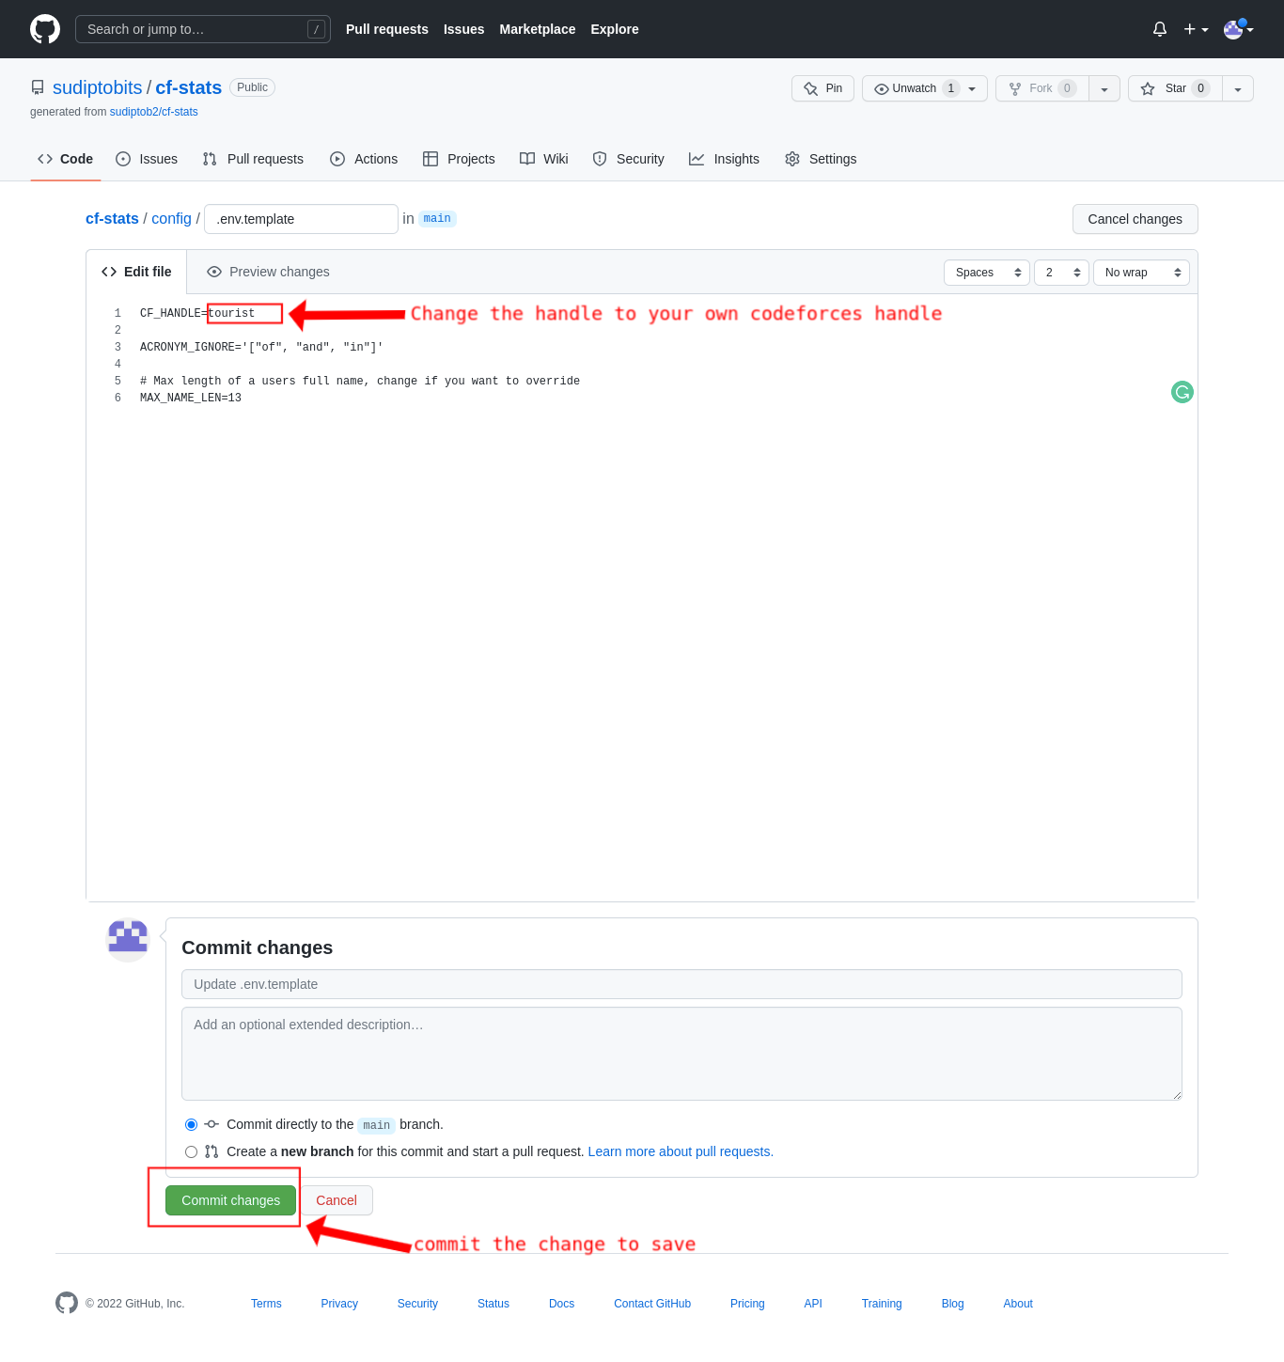Expand the Fork dropdown arrow
The width and height of the screenshot is (1284, 1362).
click(x=1104, y=88)
